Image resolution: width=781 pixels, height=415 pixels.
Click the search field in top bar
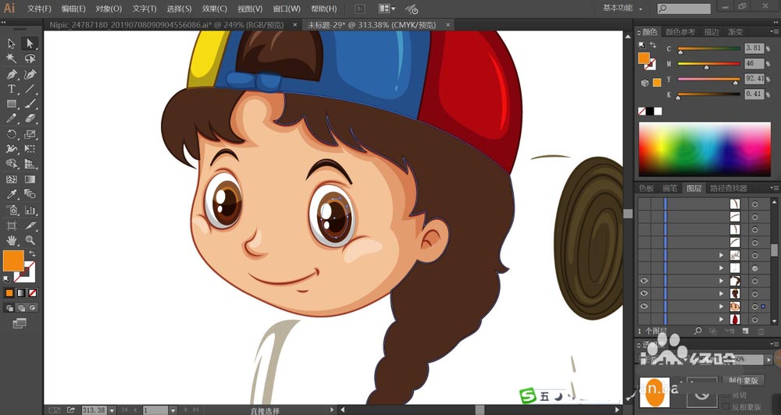click(x=684, y=9)
